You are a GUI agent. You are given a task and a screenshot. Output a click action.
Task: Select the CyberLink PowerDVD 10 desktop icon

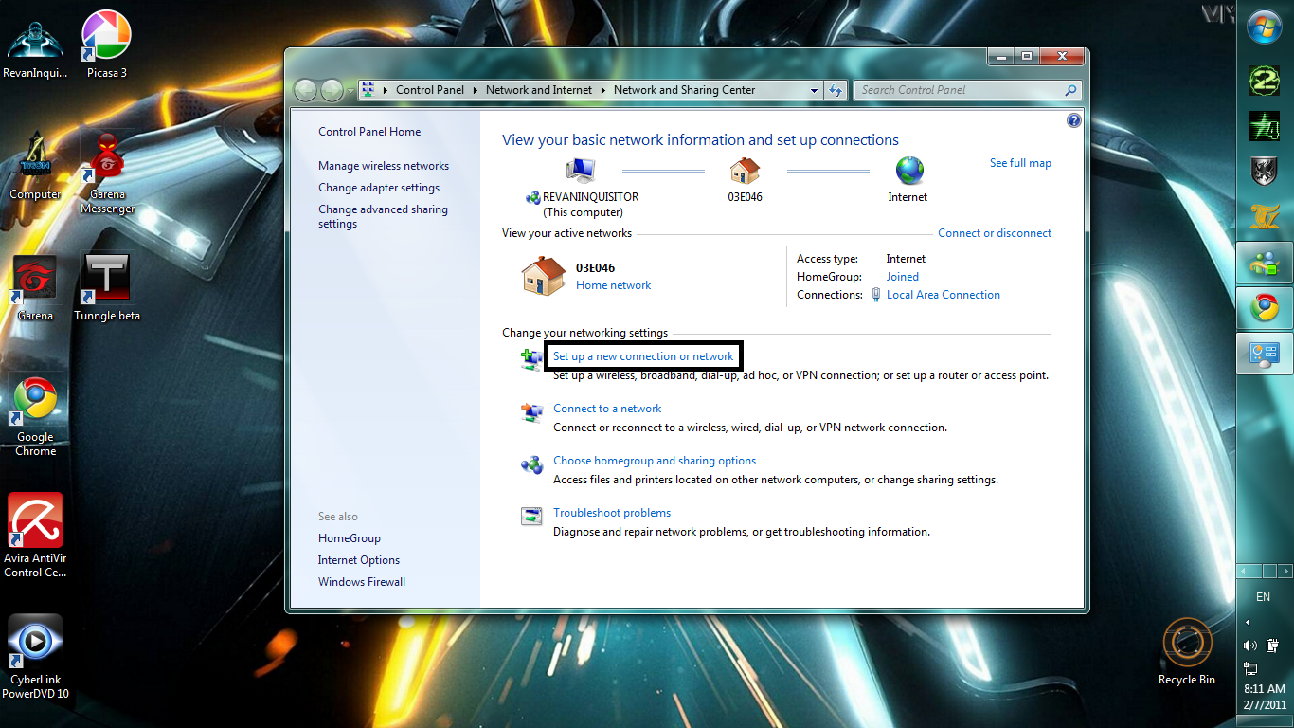(35, 657)
